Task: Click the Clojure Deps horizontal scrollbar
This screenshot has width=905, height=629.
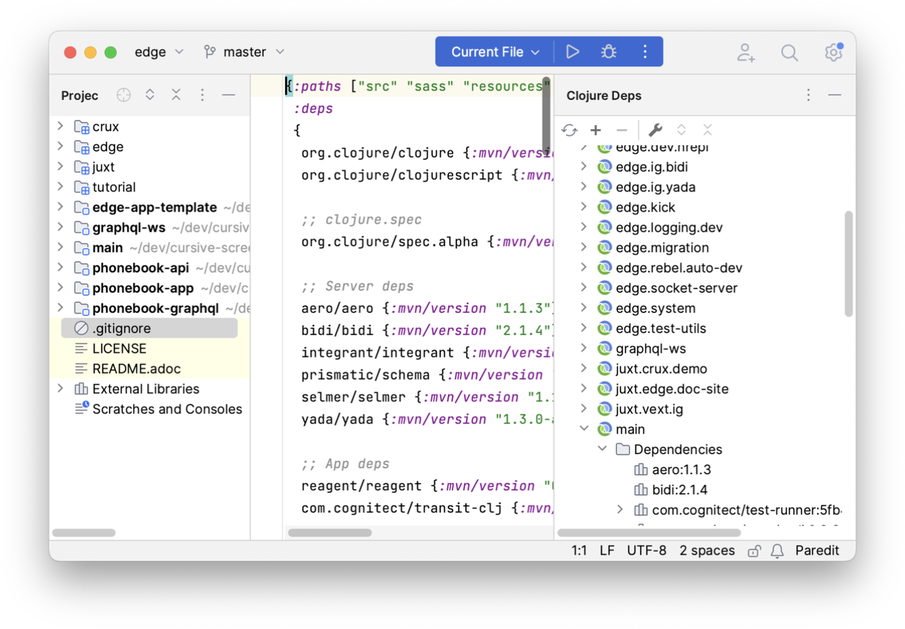Action: pyautogui.click(x=649, y=533)
